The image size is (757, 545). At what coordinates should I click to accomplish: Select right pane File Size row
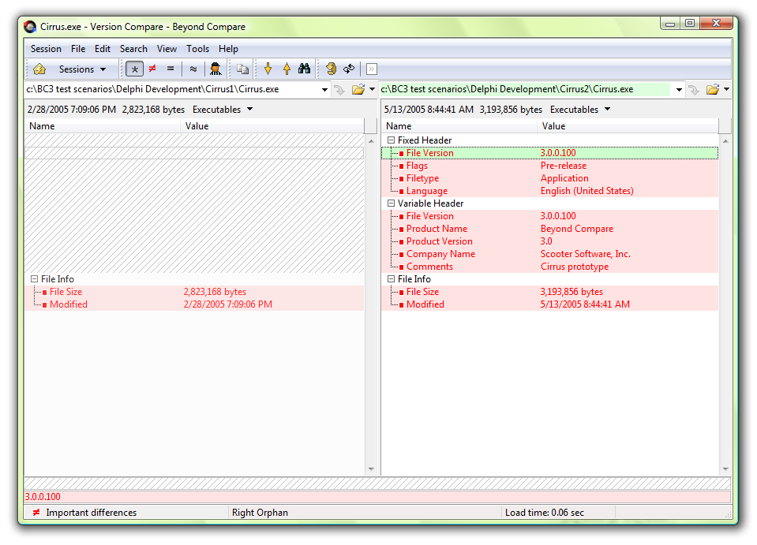tap(550, 292)
